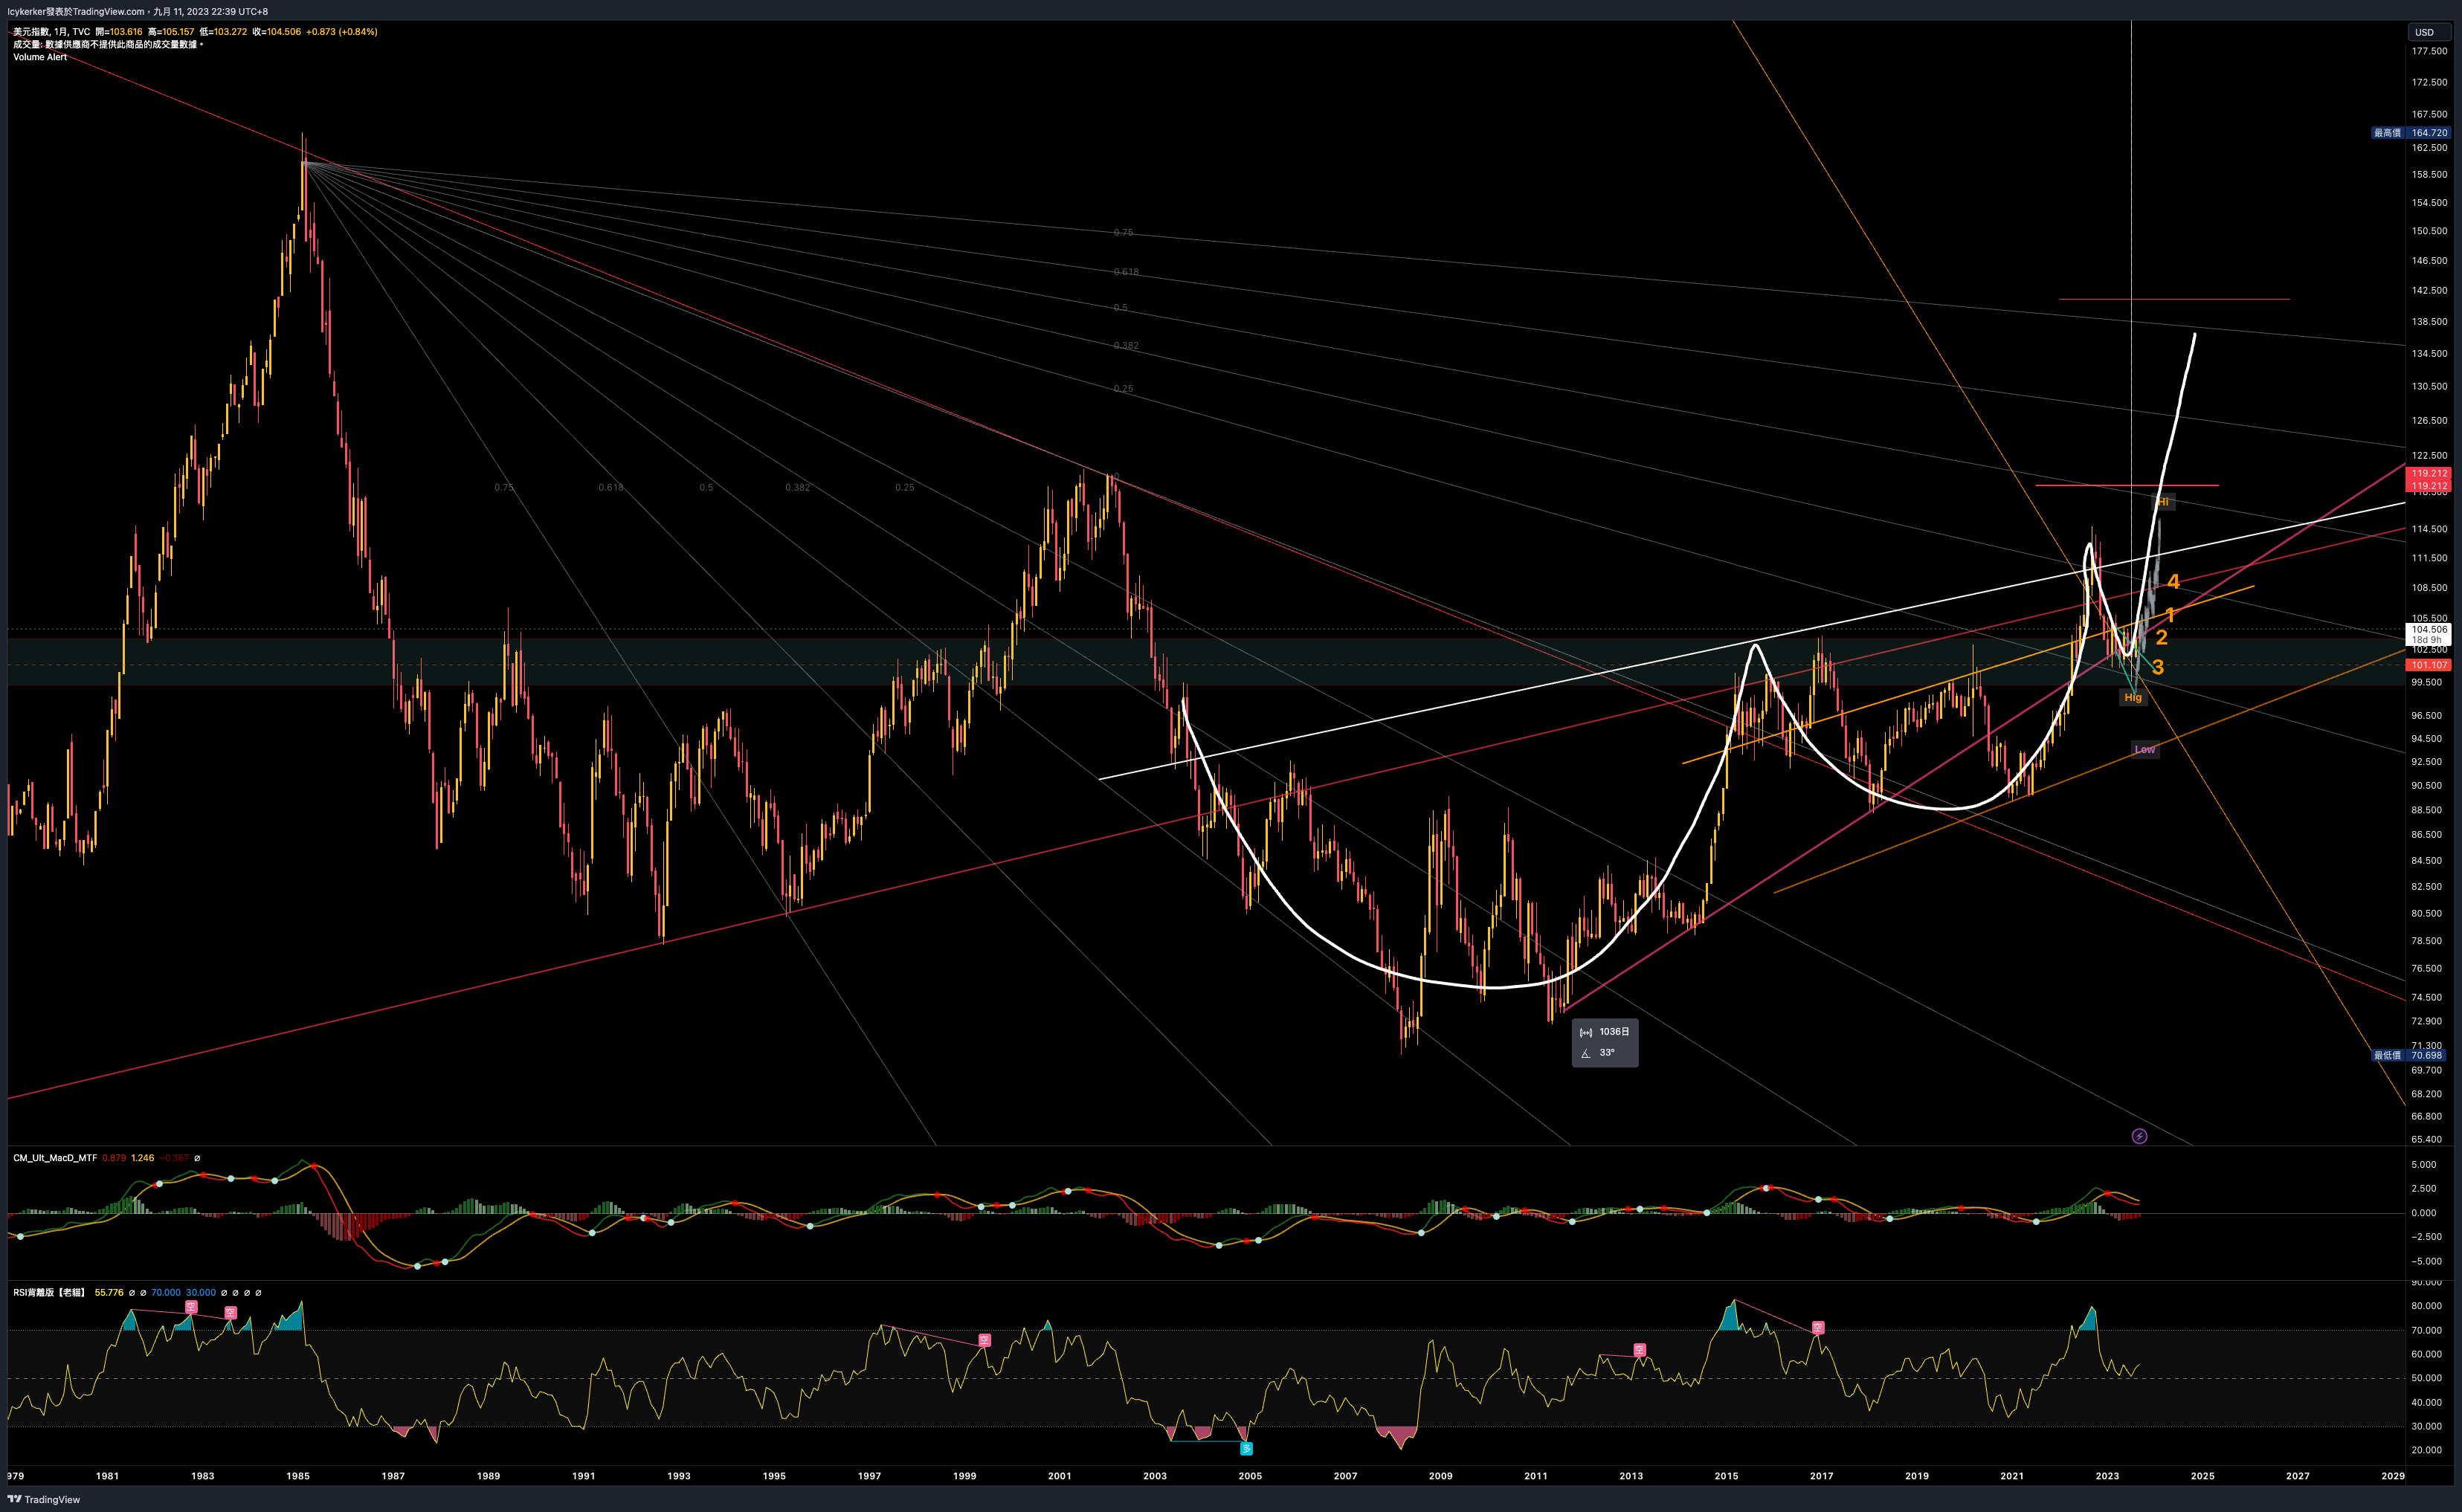Click the RSI value 55.776 in the legend
2462x1512 pixels.
(x=109, y=1292)
